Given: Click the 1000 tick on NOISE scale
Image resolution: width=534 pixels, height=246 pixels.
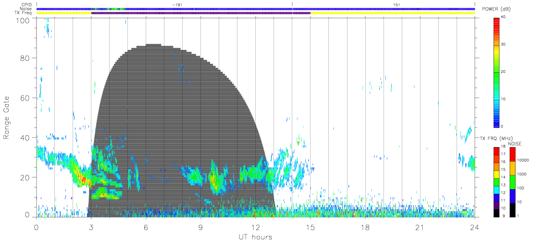Looking at the screenshot, I should 522,174.
